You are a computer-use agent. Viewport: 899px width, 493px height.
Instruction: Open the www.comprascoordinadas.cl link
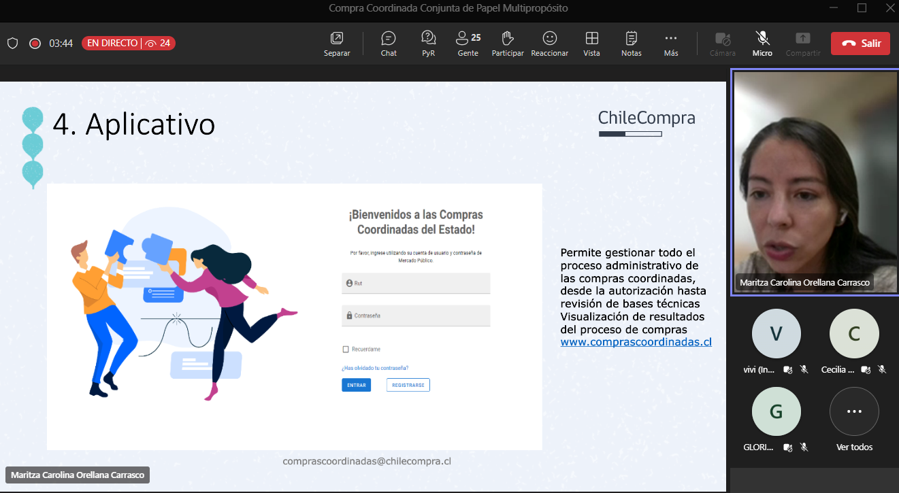(x=636, y=342)
